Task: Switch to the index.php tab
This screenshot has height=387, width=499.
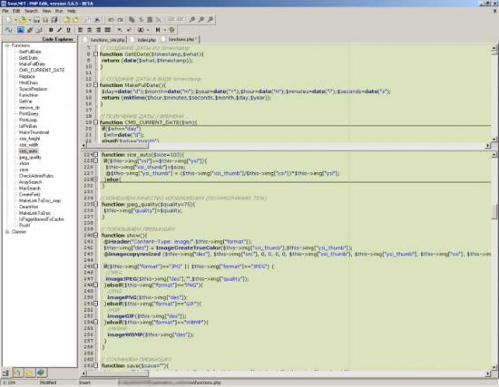Action: click(144, 40)
